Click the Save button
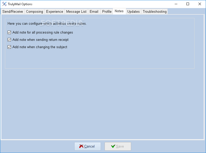This screenshot has height=153, width=206. [x=118, y=146]
